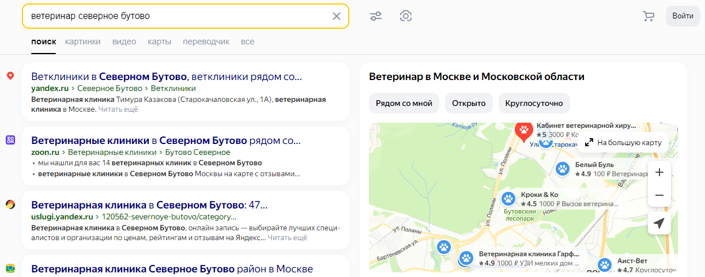The width and height of the screenshot is (705, 277).
Task: Locate me with arrow icon on map
Action: coord(659,223)
